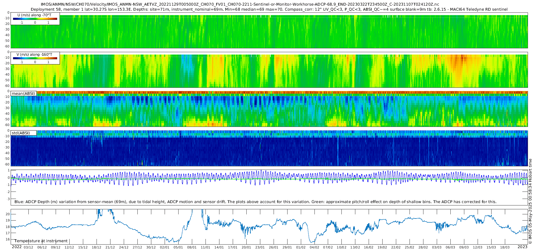533x252 pixels.
Task: Click the blue ADCP depth description text
Action: [255, 202]
